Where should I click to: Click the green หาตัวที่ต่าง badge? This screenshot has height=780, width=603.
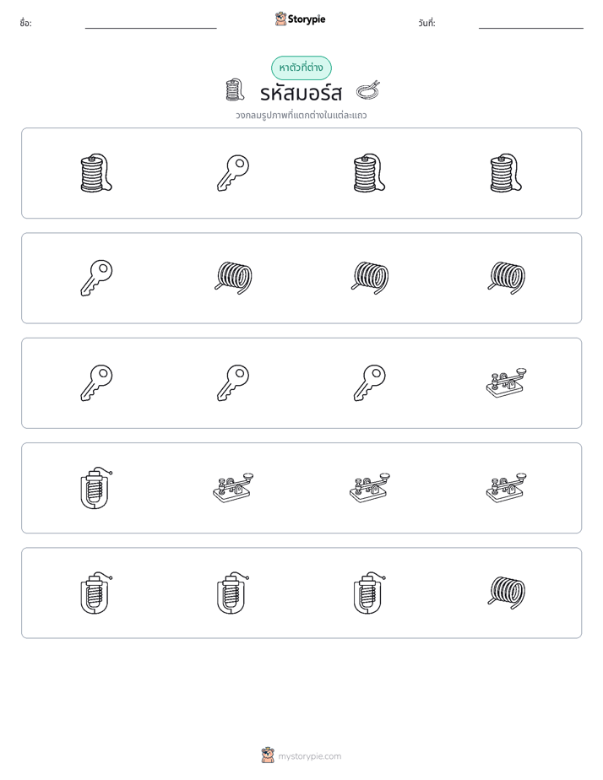tap(301, 68)
